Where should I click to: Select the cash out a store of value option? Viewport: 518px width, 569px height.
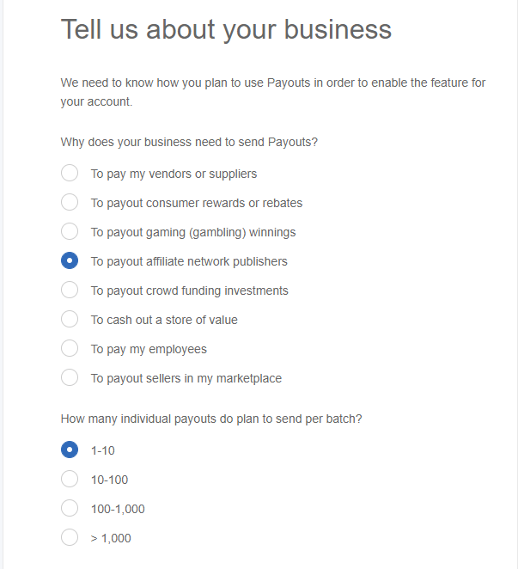click(70, 320)
